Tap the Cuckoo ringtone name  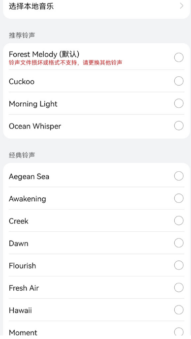[22, 82]
